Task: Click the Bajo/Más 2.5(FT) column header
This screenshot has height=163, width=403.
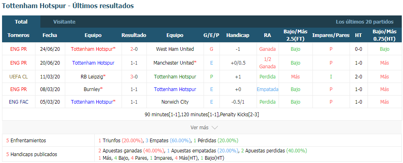Action: (x=295, y=35)
